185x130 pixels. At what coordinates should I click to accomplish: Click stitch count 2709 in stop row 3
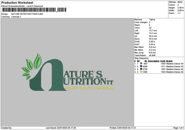pos(145,69)
